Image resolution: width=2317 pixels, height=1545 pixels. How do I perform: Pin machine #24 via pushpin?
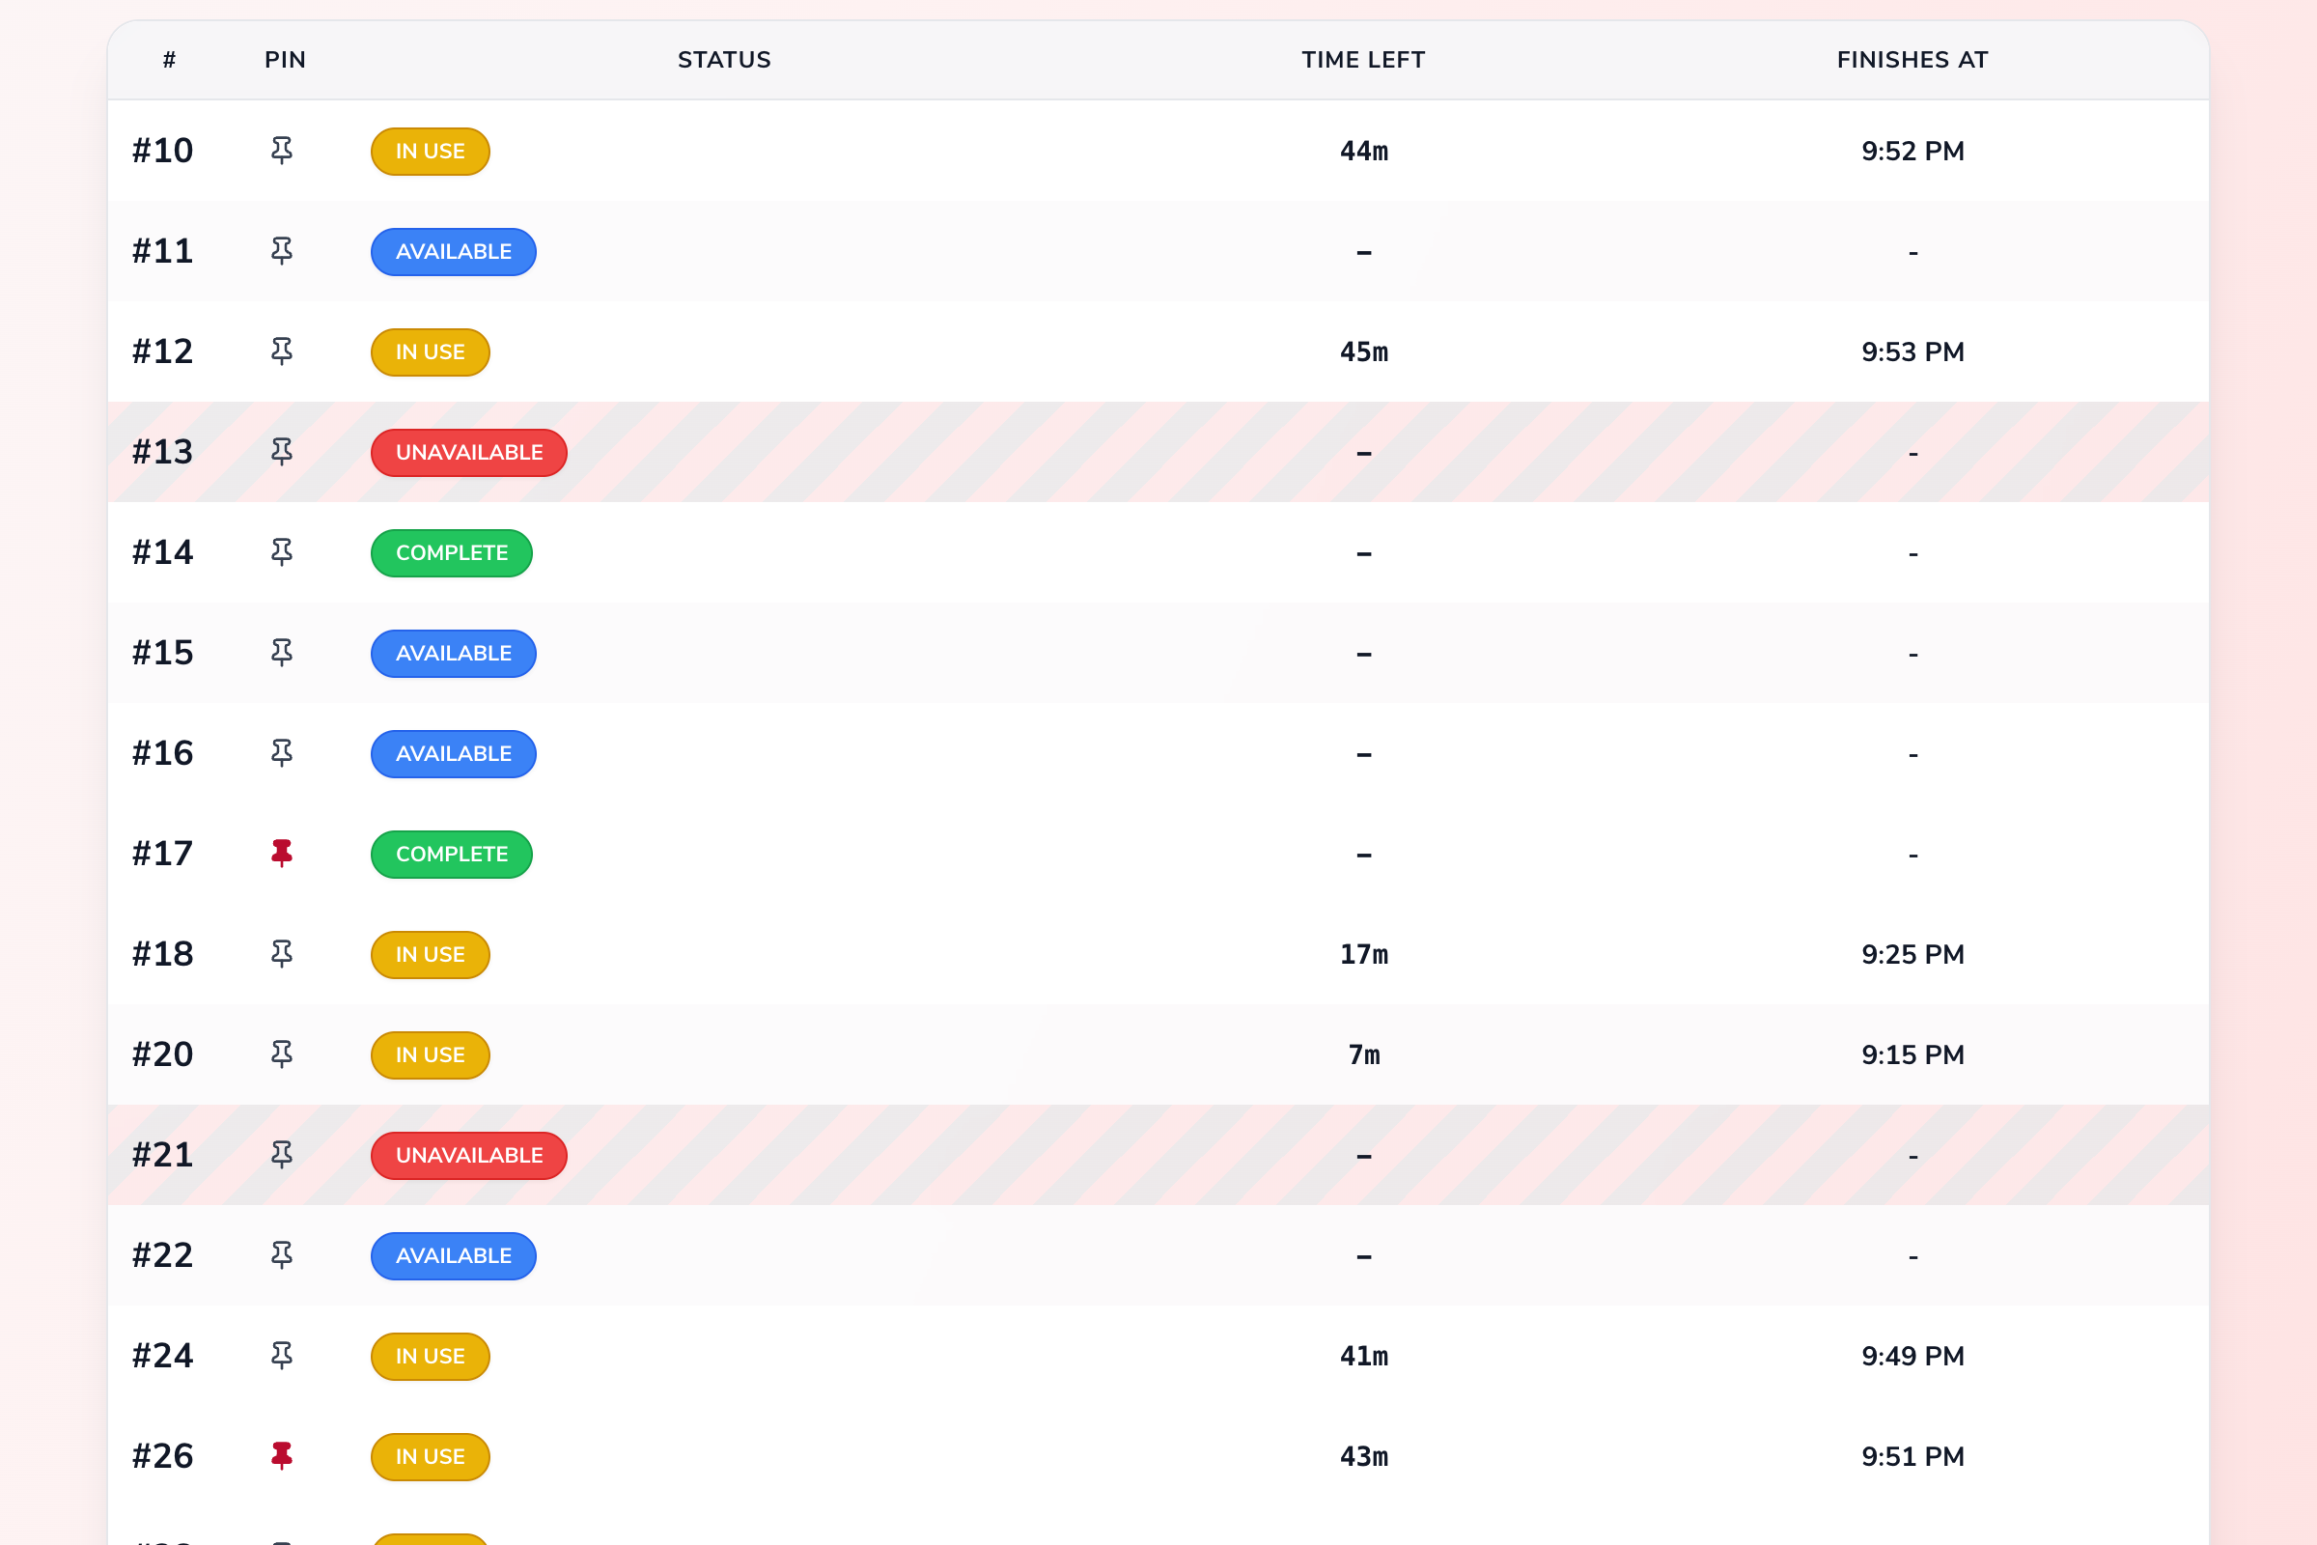(x=282, y=1356)
